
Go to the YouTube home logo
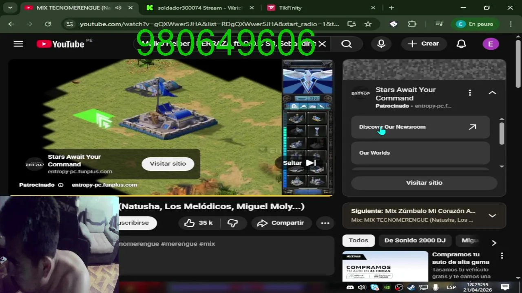click(60, 44)
